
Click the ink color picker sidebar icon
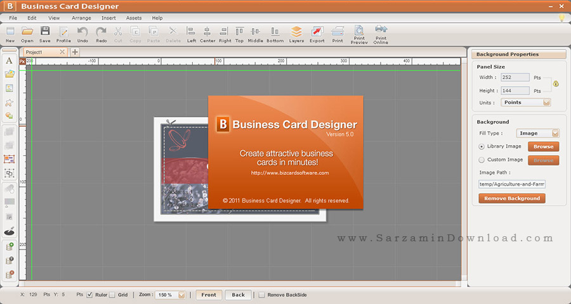tap(9, 231)
